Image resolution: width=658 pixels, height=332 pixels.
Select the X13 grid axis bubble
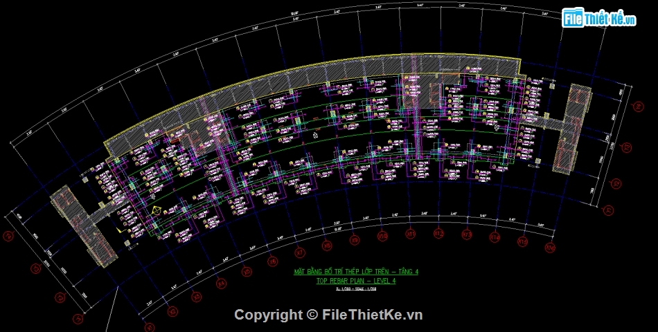coord(467,234)
